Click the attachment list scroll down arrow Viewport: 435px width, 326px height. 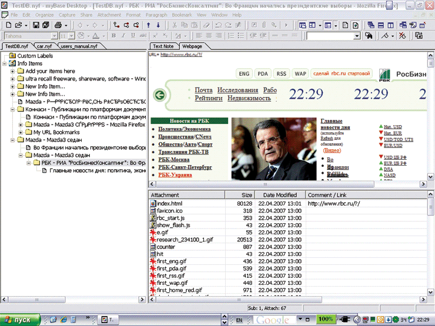[x=430, y=292]
